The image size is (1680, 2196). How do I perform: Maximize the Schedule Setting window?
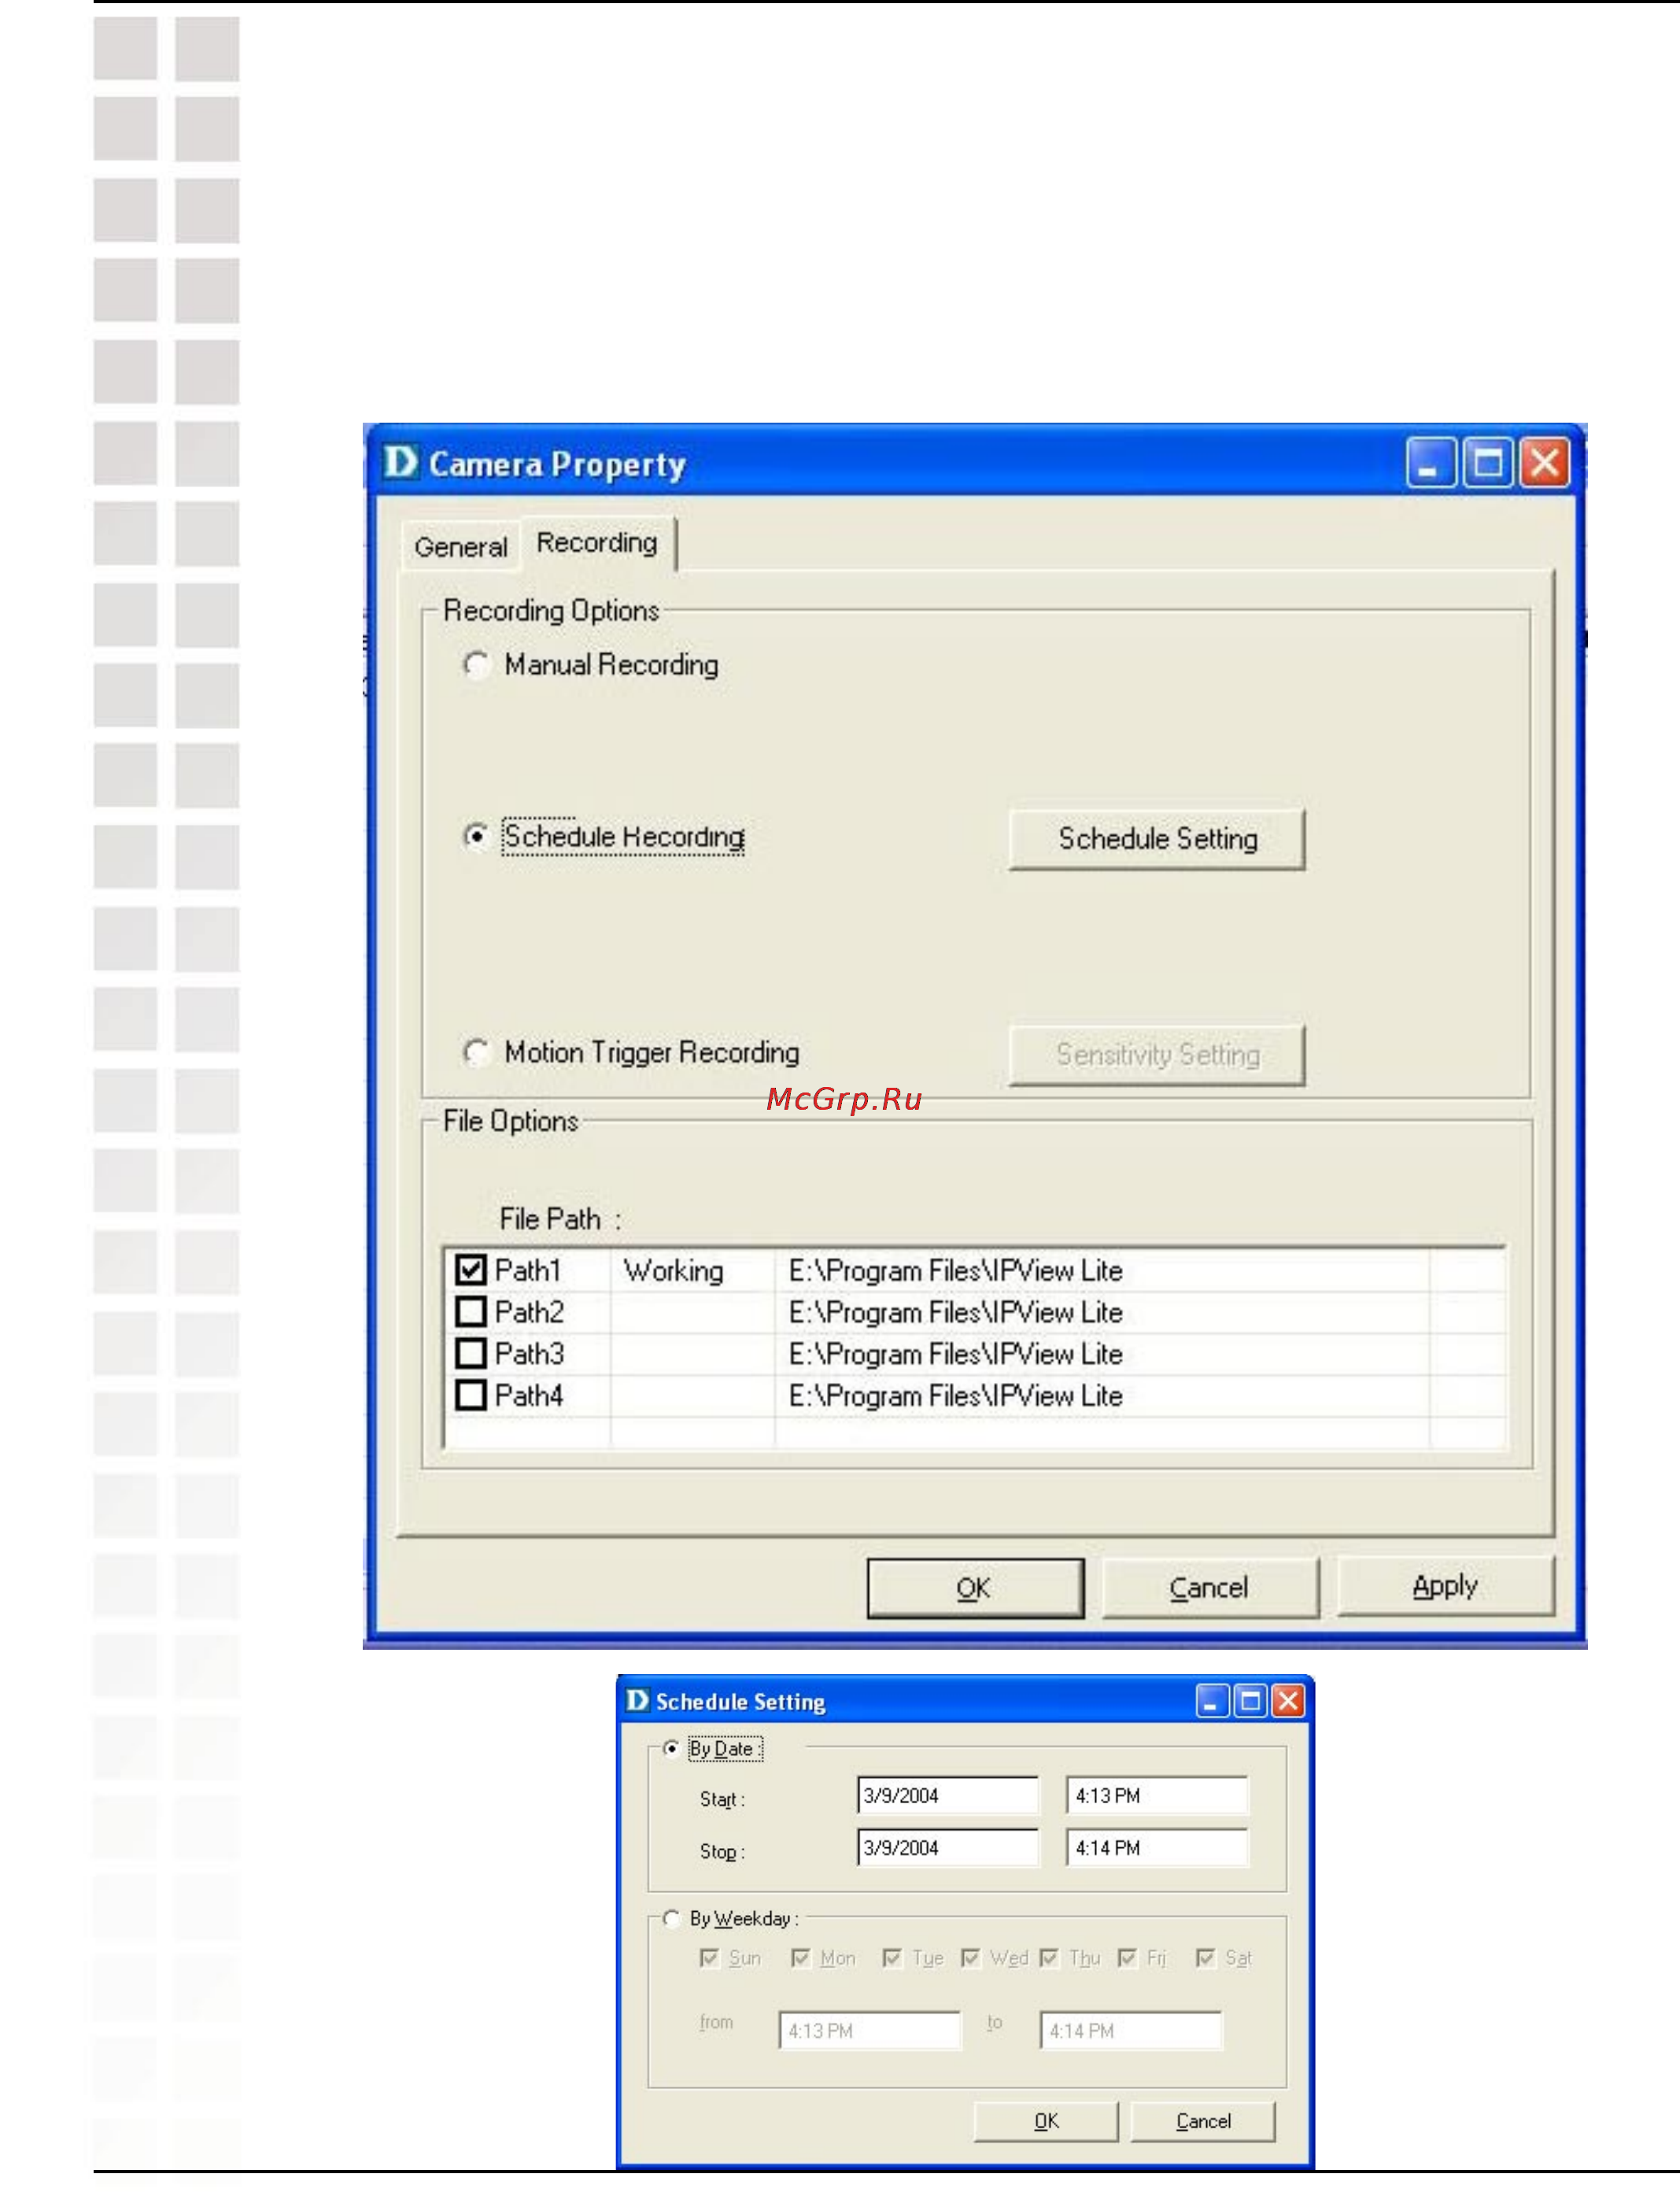pos(1250,1701)
